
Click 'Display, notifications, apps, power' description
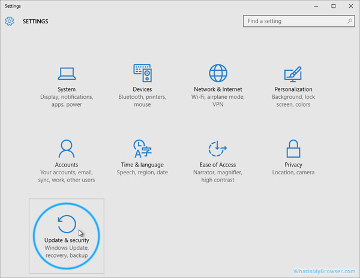(x=67, y=101)
